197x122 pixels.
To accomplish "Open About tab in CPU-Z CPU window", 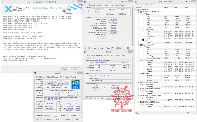I will 73,77.
